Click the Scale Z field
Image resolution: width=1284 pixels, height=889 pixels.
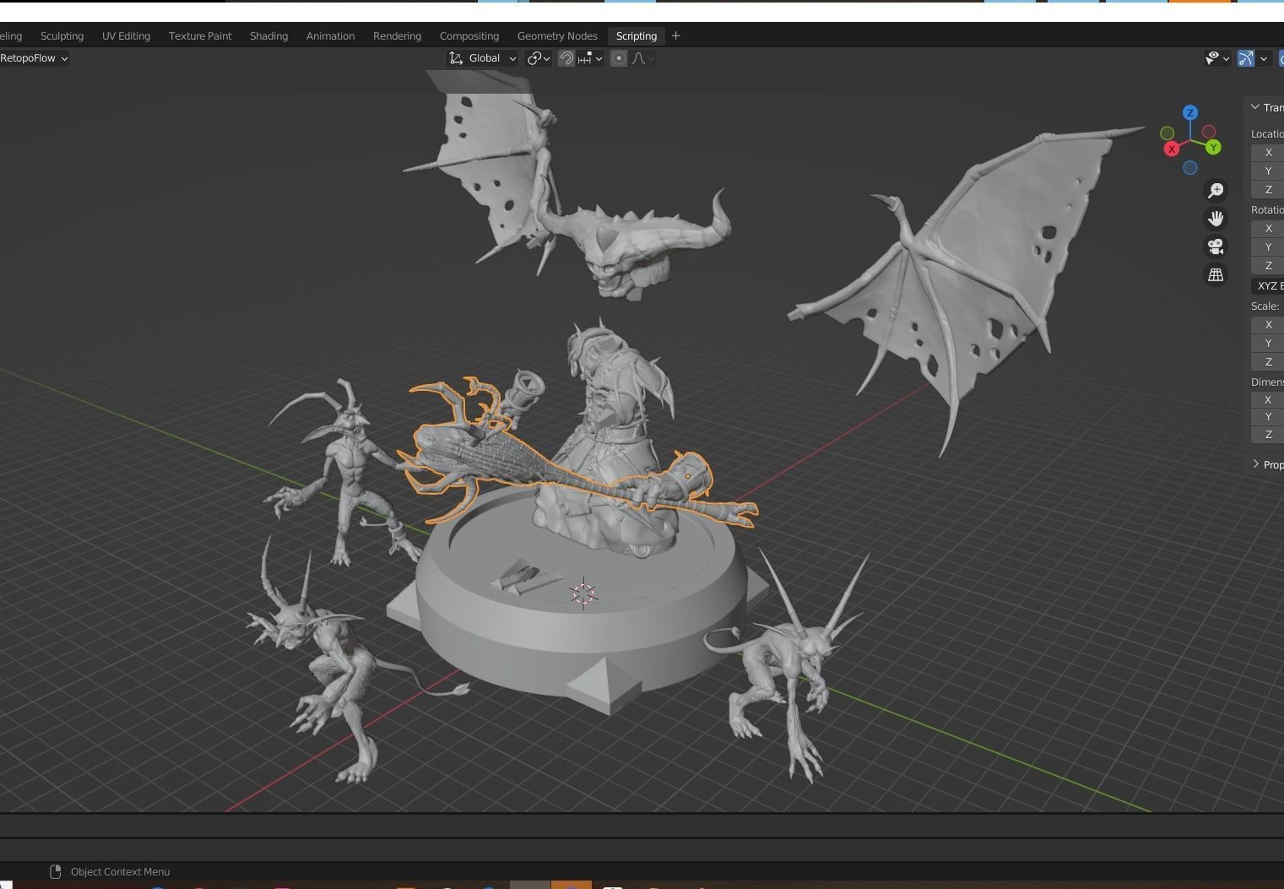pyautogui.click(x=1268, y=362)
